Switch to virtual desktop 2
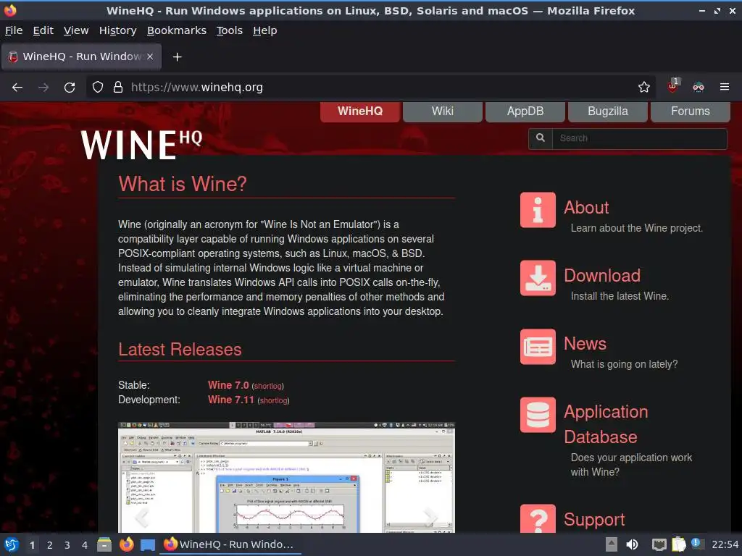742x556 pixels. tap(50, 545)
